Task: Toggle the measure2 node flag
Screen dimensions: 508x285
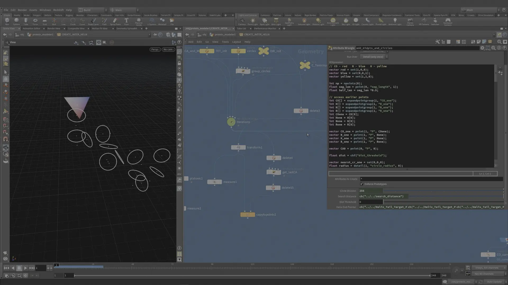Action: coord(185,208)
